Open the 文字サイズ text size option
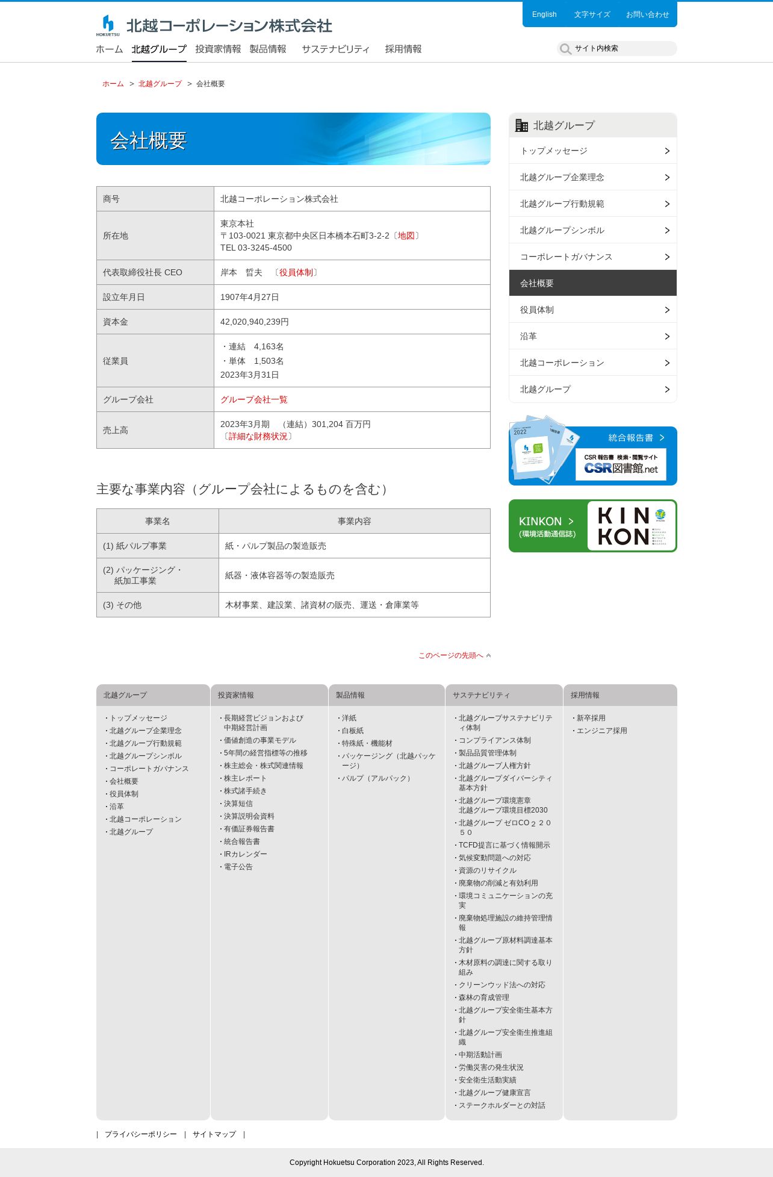This screenshot has width=773, height=1177. tap(592, 14)
